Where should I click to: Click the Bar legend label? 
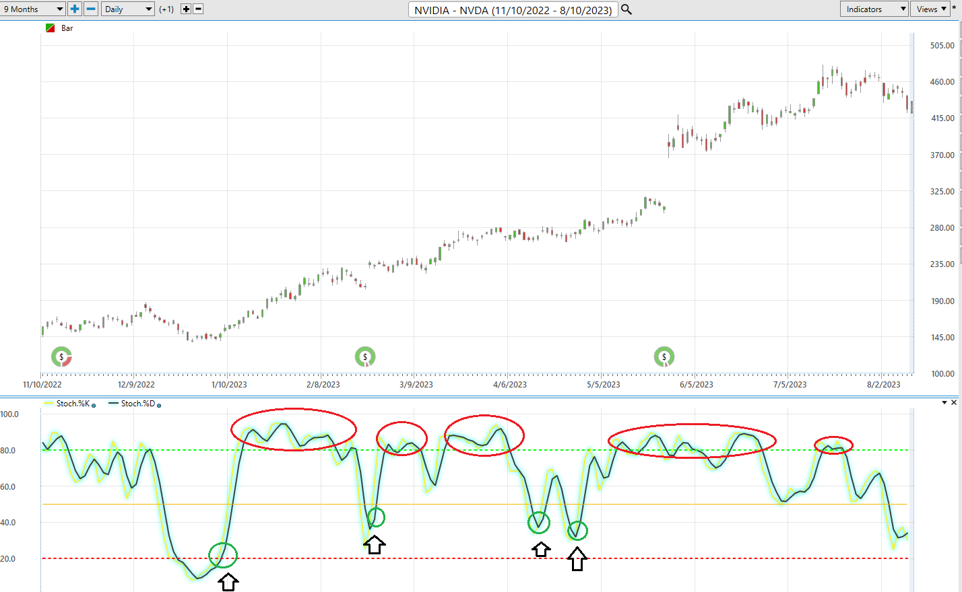point(67,28)
